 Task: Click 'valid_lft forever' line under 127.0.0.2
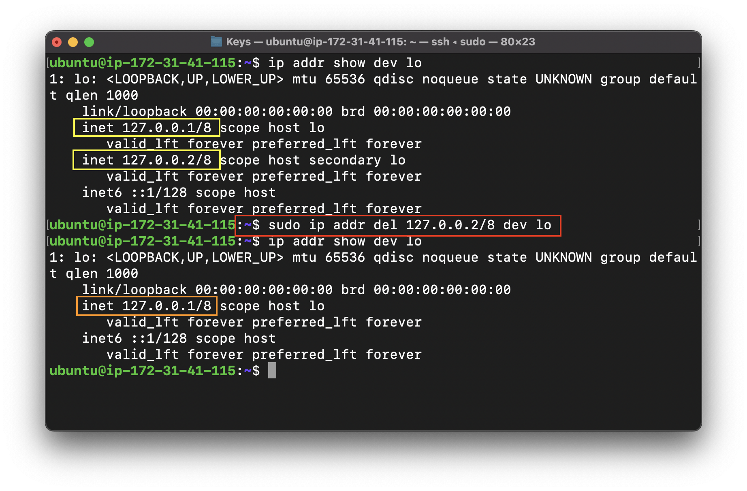[x=264, y=177]
